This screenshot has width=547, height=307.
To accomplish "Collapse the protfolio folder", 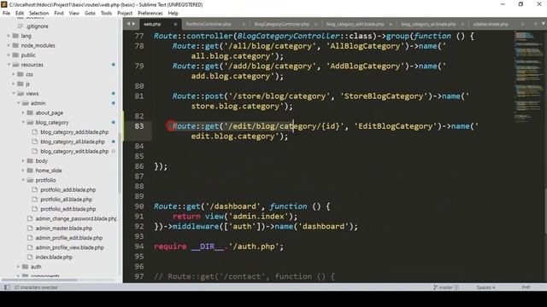I will (23, 180).
